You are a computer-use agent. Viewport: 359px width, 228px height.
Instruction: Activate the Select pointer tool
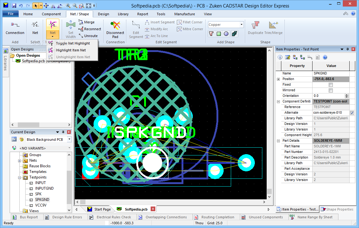pos(36,6)
